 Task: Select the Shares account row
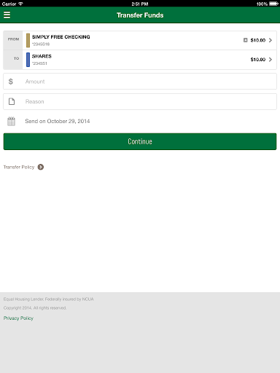tap(149, 60)
